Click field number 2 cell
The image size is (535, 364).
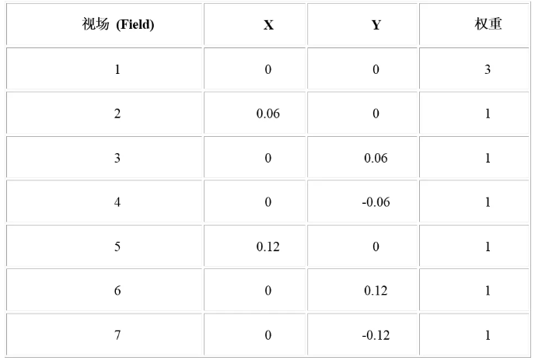click(104, 113)
